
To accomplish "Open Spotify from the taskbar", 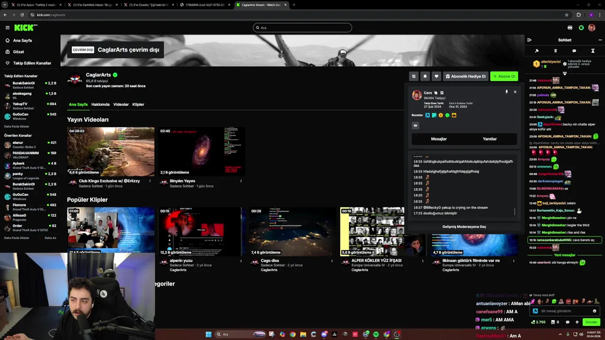I will tap(376, 334).
